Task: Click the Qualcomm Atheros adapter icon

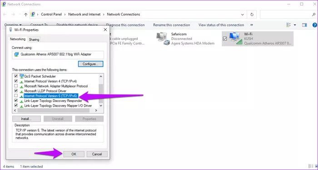Action: pyautogui.click(x=16, y=54)
